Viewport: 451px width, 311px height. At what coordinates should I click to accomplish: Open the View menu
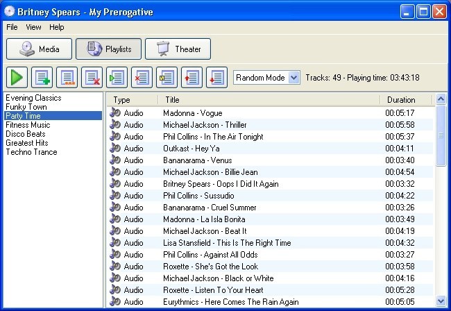tap(33, 27)
